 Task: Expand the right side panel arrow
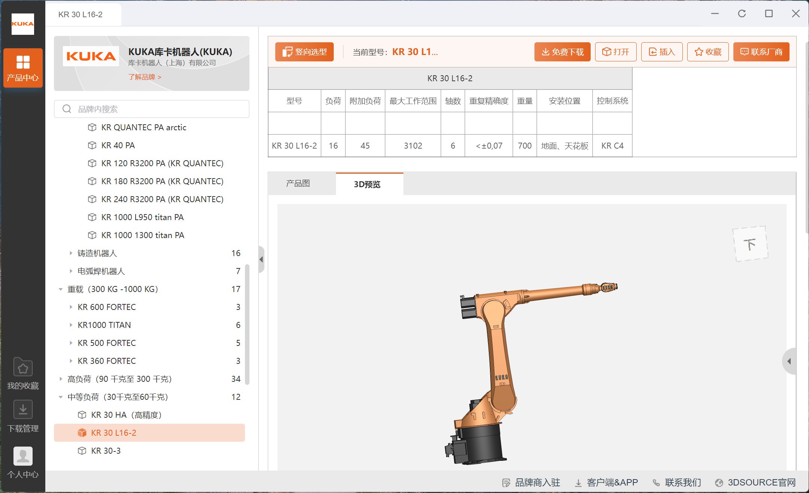coord(789,361)
